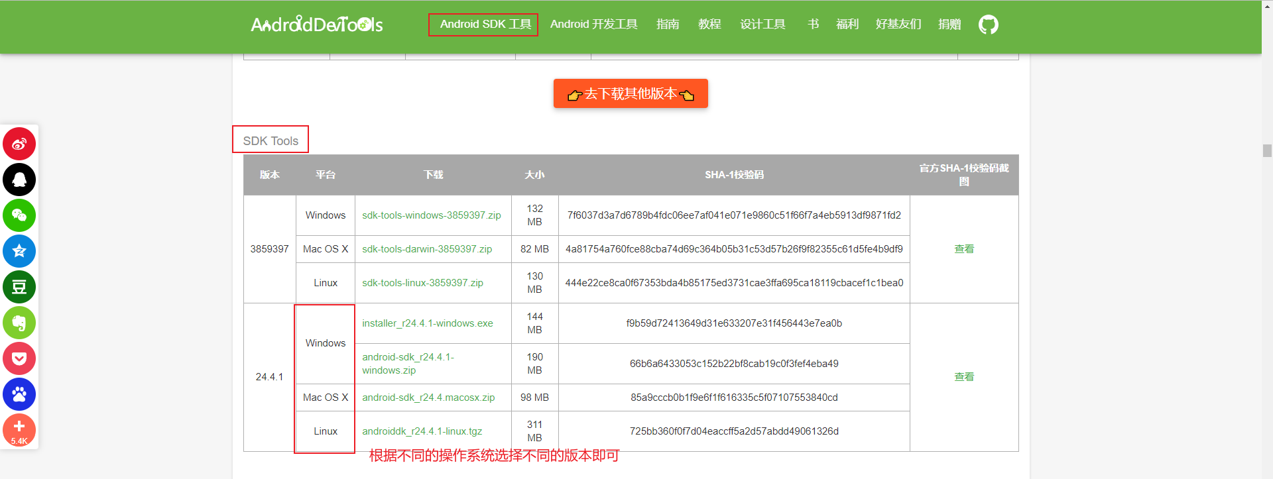Share page to Weibo via sidebar icon

[x=19, y=144]
